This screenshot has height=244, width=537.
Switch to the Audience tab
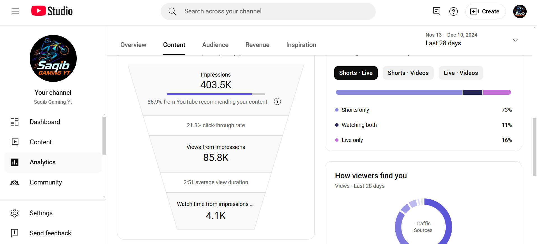point(215,45)
